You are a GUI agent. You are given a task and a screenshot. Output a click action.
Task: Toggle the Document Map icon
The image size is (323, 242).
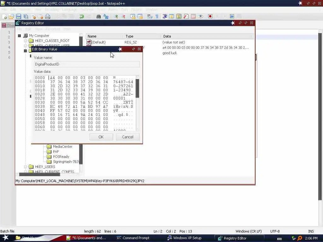click(179, 16)
